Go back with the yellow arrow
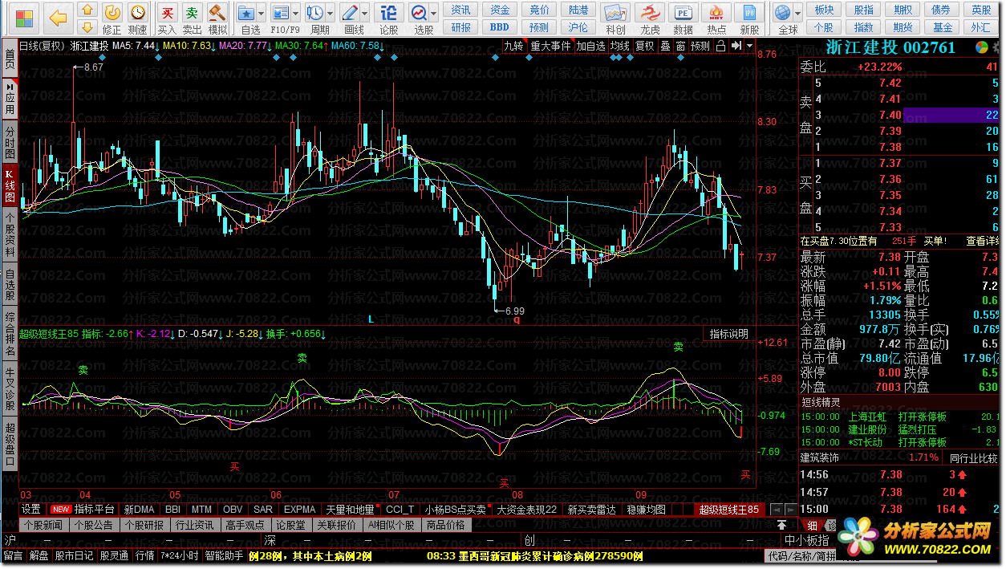 58,18
